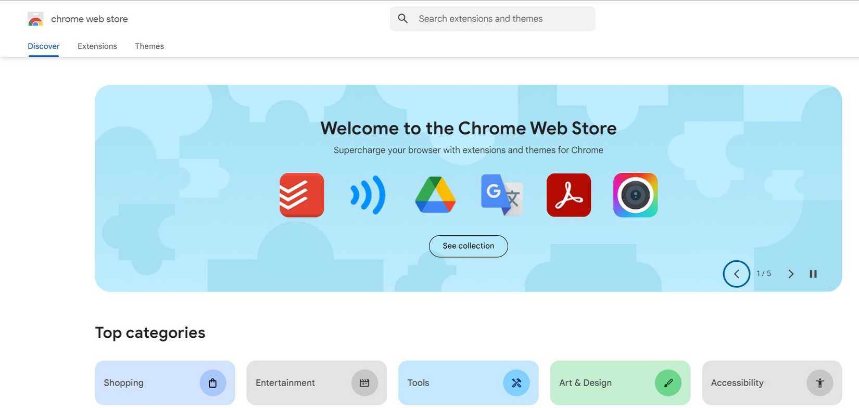Open the Extensions tab
Screen dimensions: 859x408
point(97,46)
